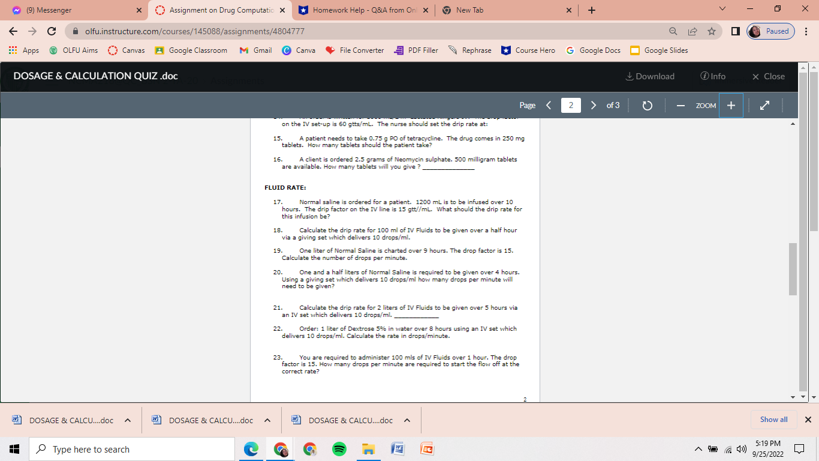The height and width of the screenshot is (461, 819).
Task: Open a new browser tab
Action: pyautogui.click(x=592, y=10)
